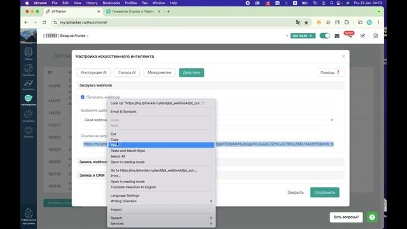Bookmark page with star icon
This screenshot has width=407, height=229.
[x=307, y=23]
